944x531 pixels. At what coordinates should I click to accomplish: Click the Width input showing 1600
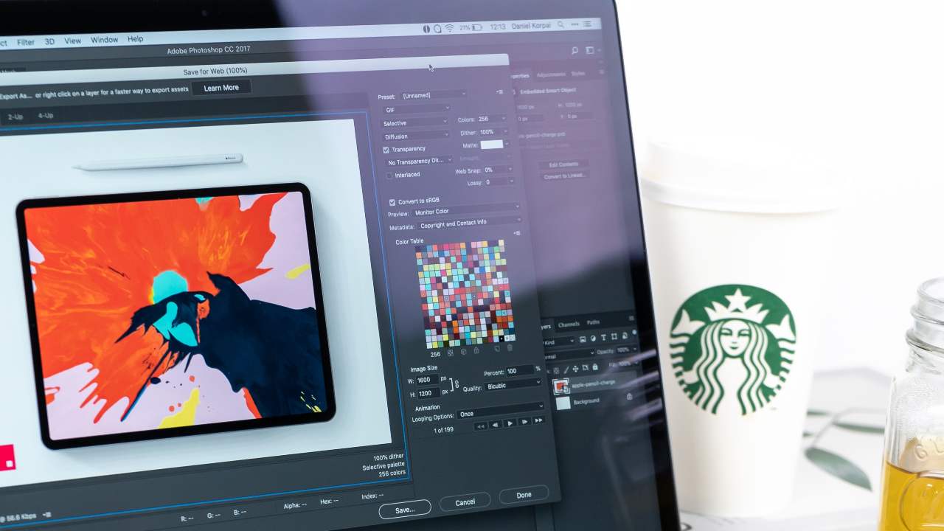click(427, 380)
